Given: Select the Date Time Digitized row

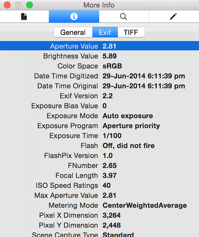Looking at the screenshot, I should coord(99,76).
